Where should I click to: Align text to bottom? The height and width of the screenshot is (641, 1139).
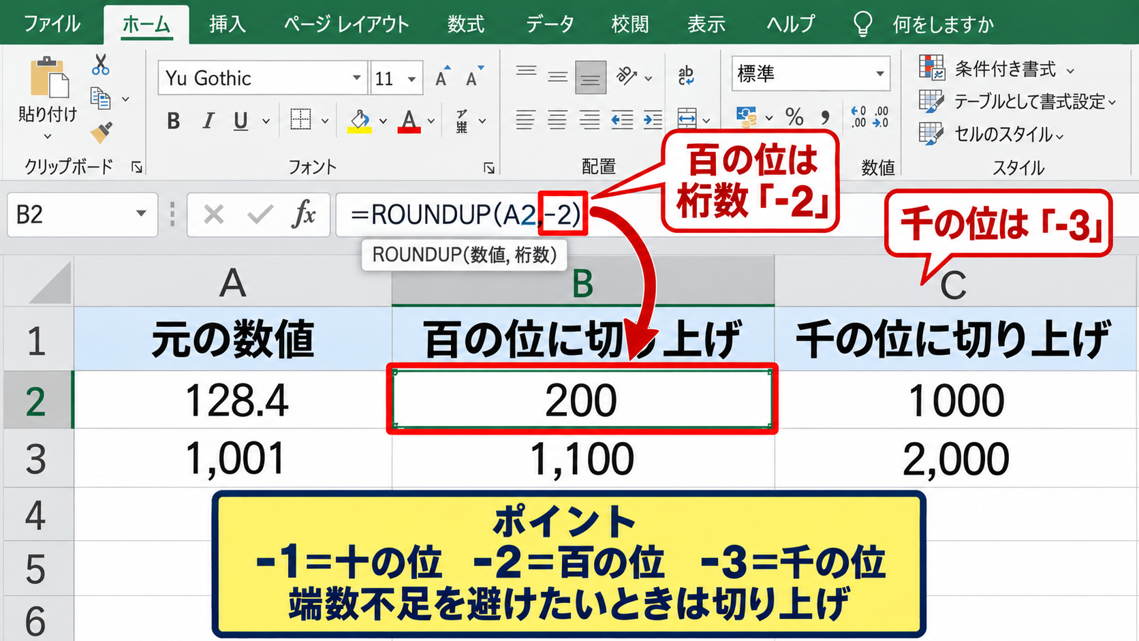pos(591,77)
